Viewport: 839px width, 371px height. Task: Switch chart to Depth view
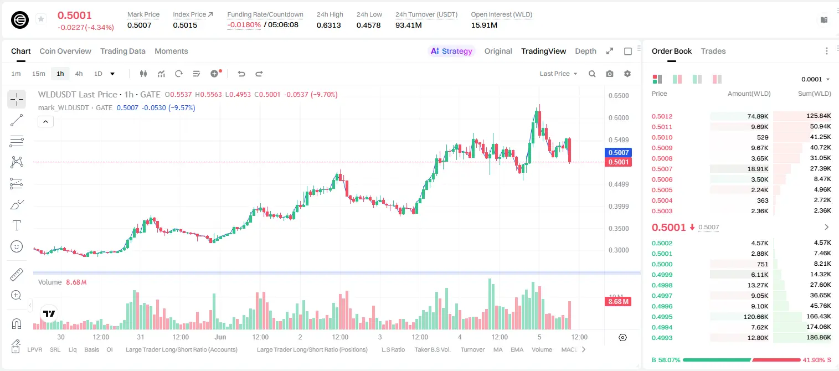pyautogui.click(x=585, y=51)
